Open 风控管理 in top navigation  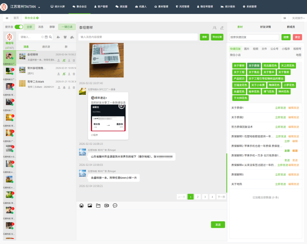pos(183,7)
